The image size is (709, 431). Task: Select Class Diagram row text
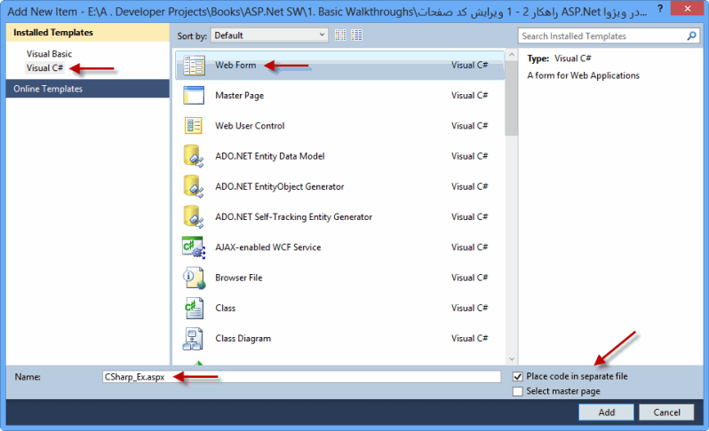pos(243,339)
